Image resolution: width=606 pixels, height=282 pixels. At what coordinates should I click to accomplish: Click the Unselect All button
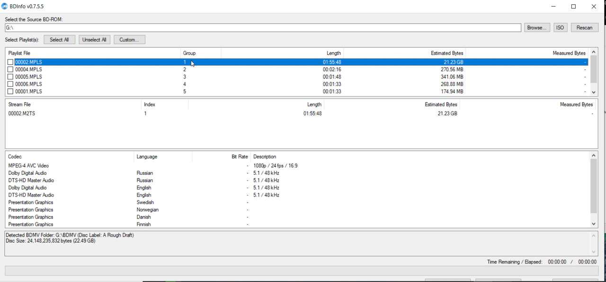94,40
